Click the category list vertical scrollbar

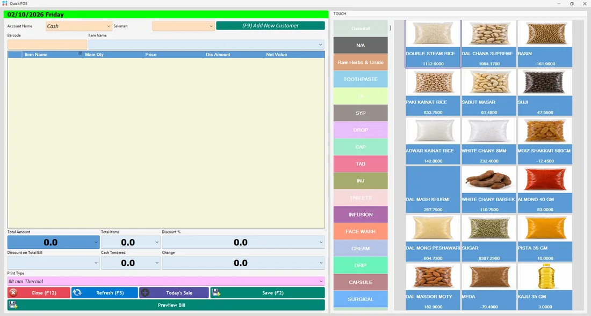(x=390, y=28)
